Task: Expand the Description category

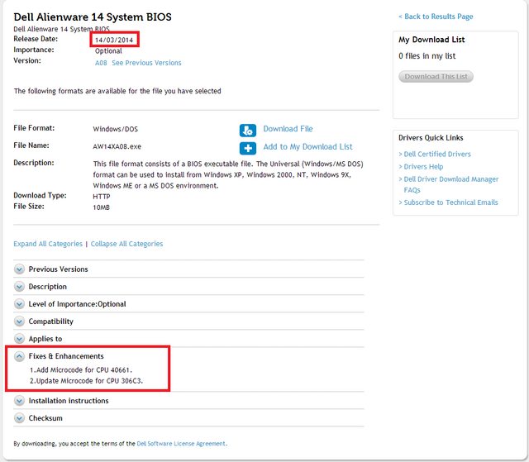Action: (x=19, y=287)
